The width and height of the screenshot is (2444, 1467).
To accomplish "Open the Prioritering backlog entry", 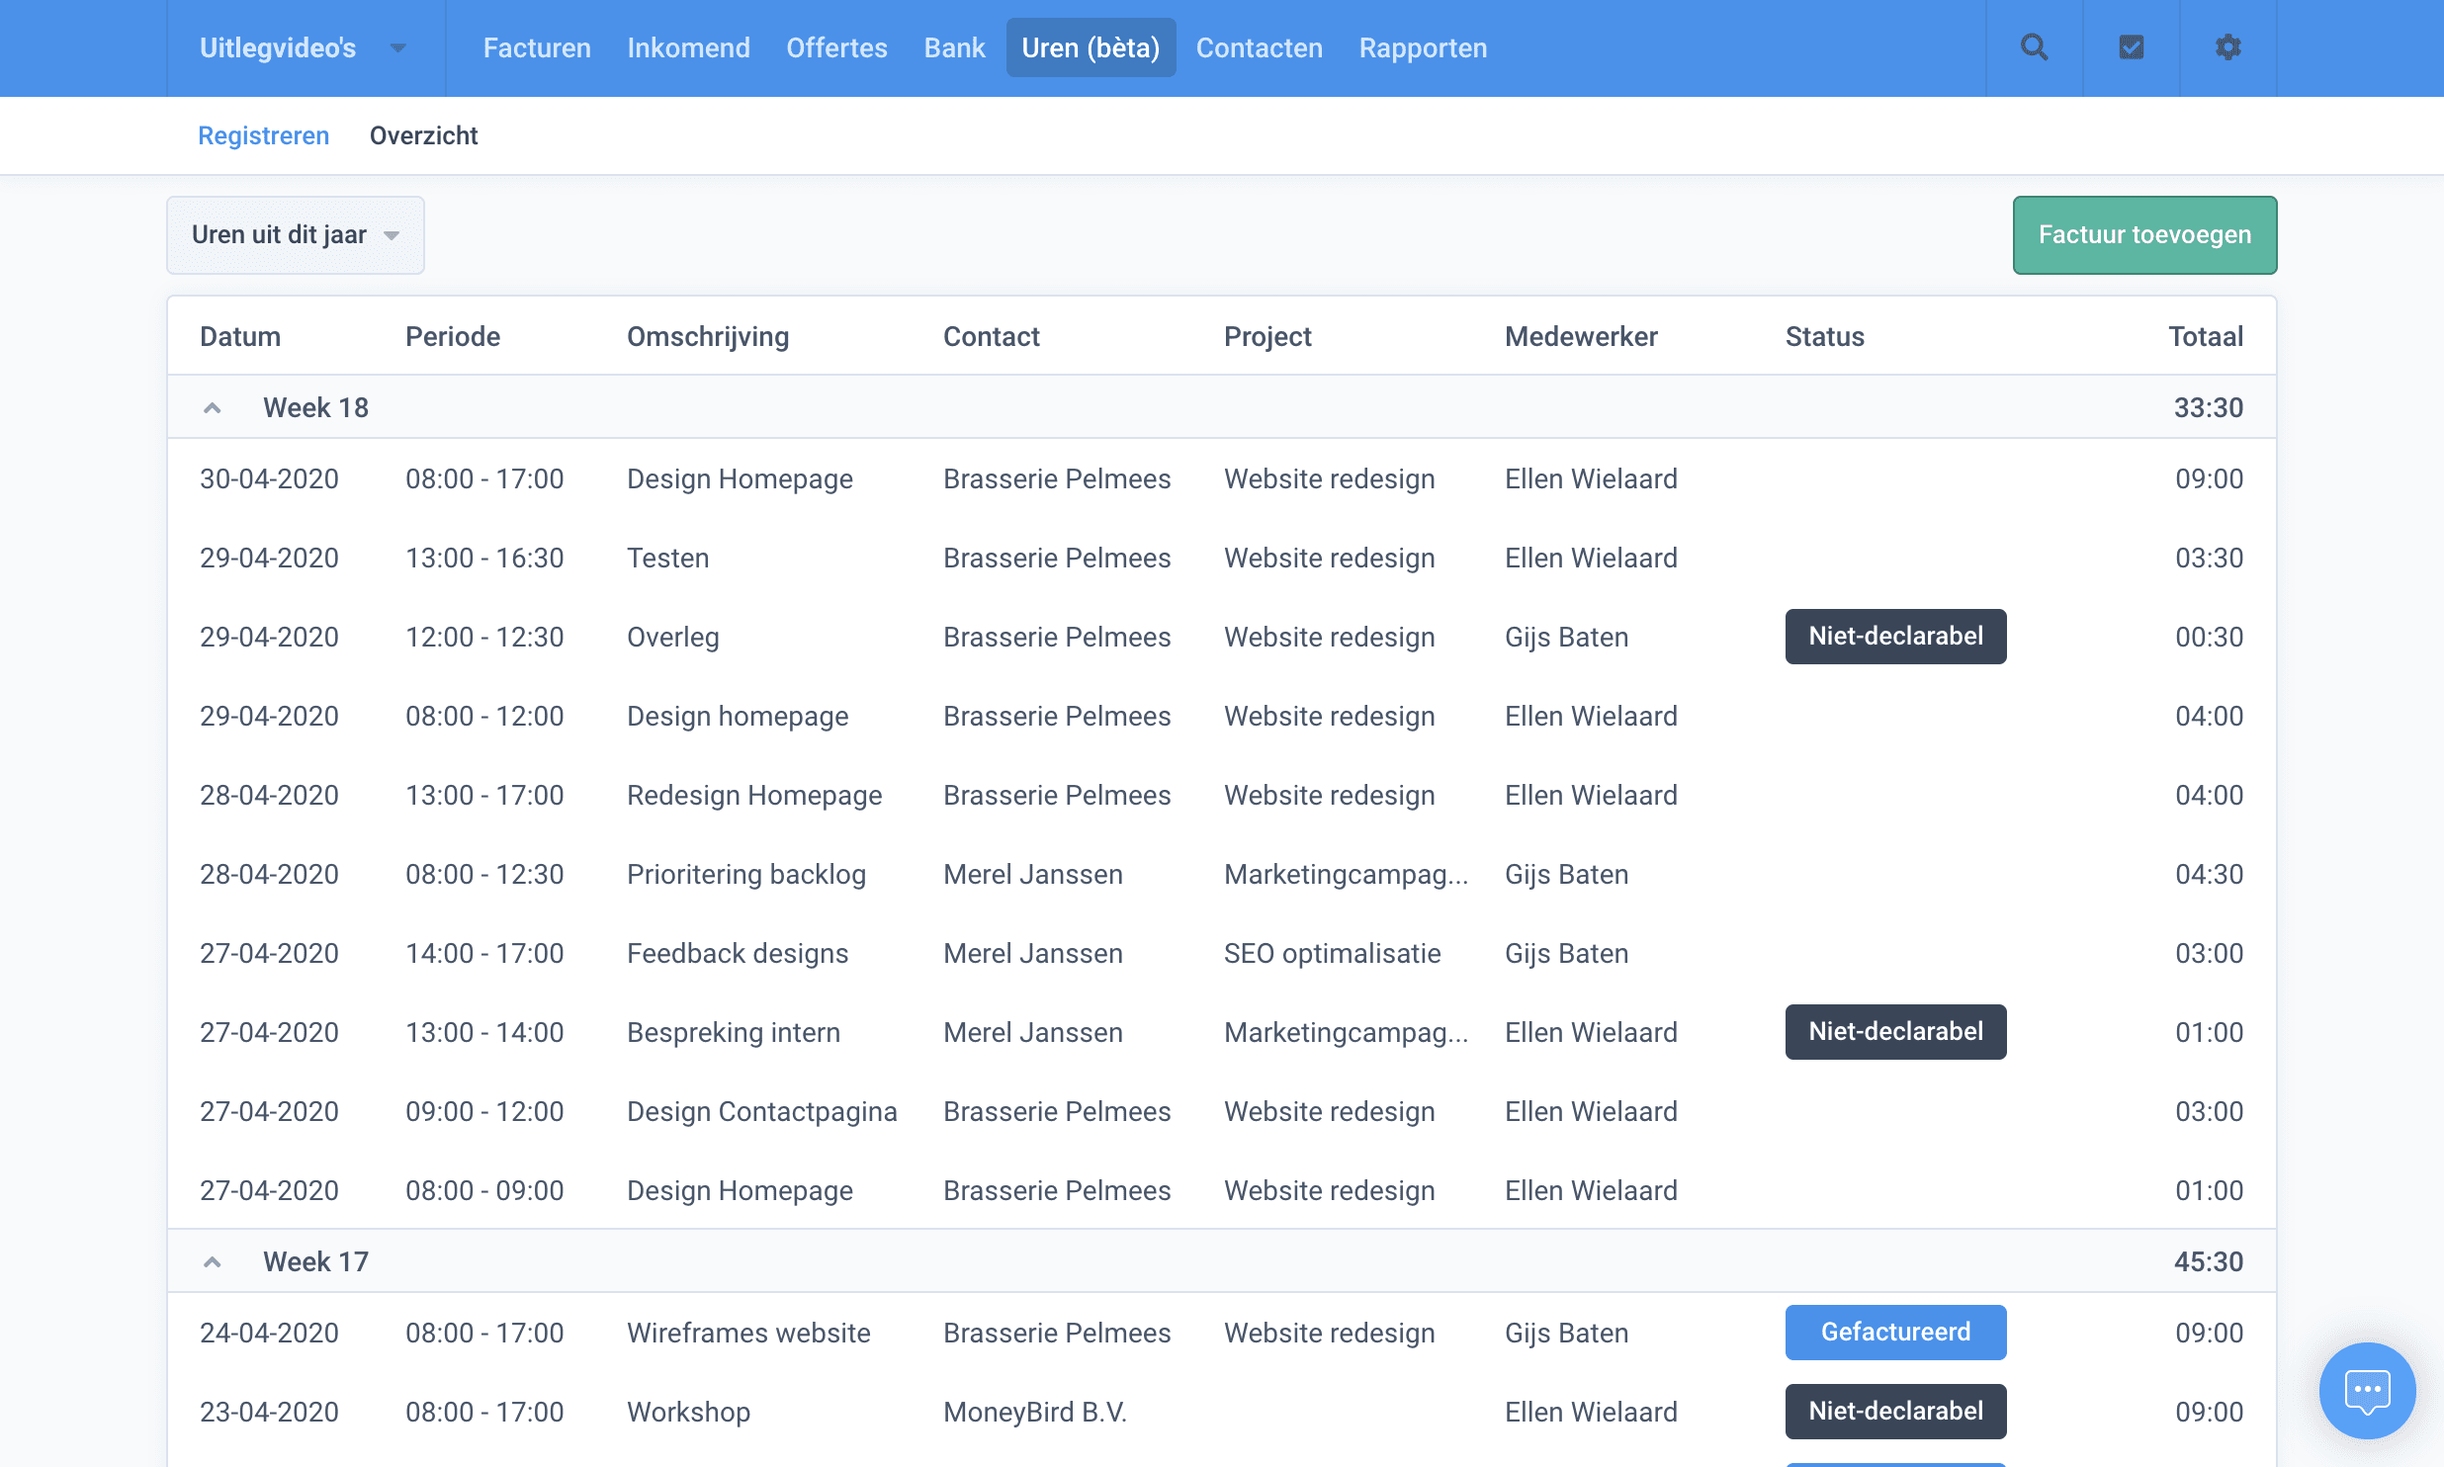I will click(x=745, y=874).
